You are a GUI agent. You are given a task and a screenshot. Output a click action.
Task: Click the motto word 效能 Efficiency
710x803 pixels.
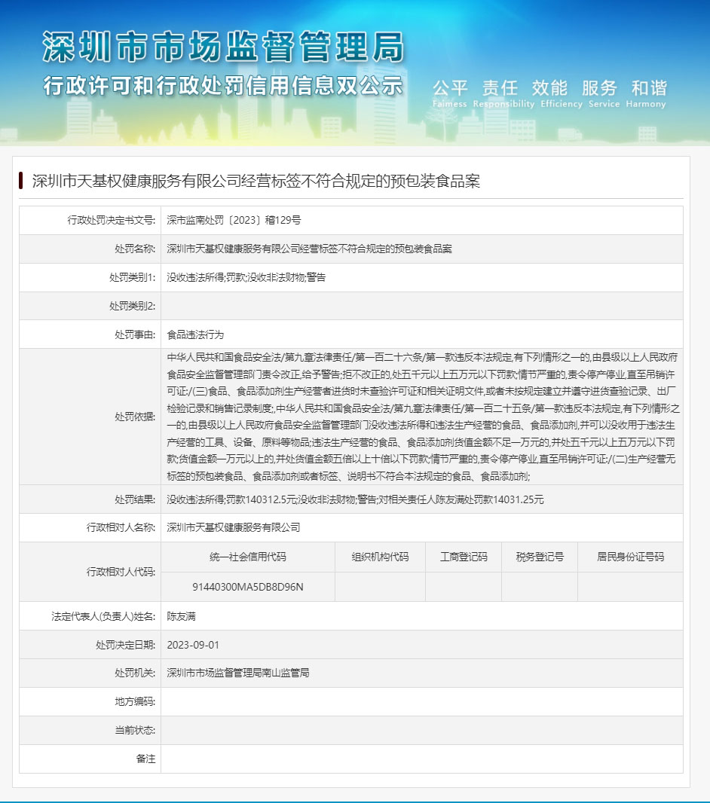(562, 93)
